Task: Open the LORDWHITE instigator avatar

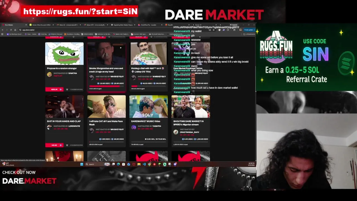Action: pos(49,127)
